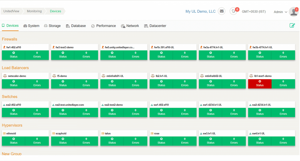Click the device name talus
The image size is (300, 161).
point(108,134)
